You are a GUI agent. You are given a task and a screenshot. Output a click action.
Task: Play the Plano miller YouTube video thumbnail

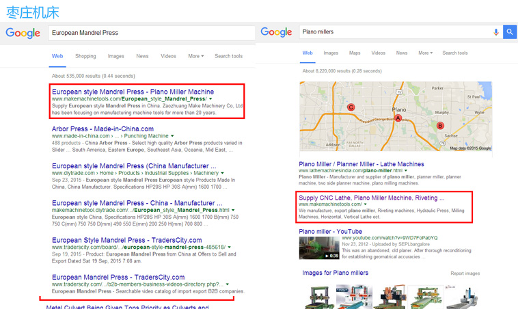click(319, 248)
